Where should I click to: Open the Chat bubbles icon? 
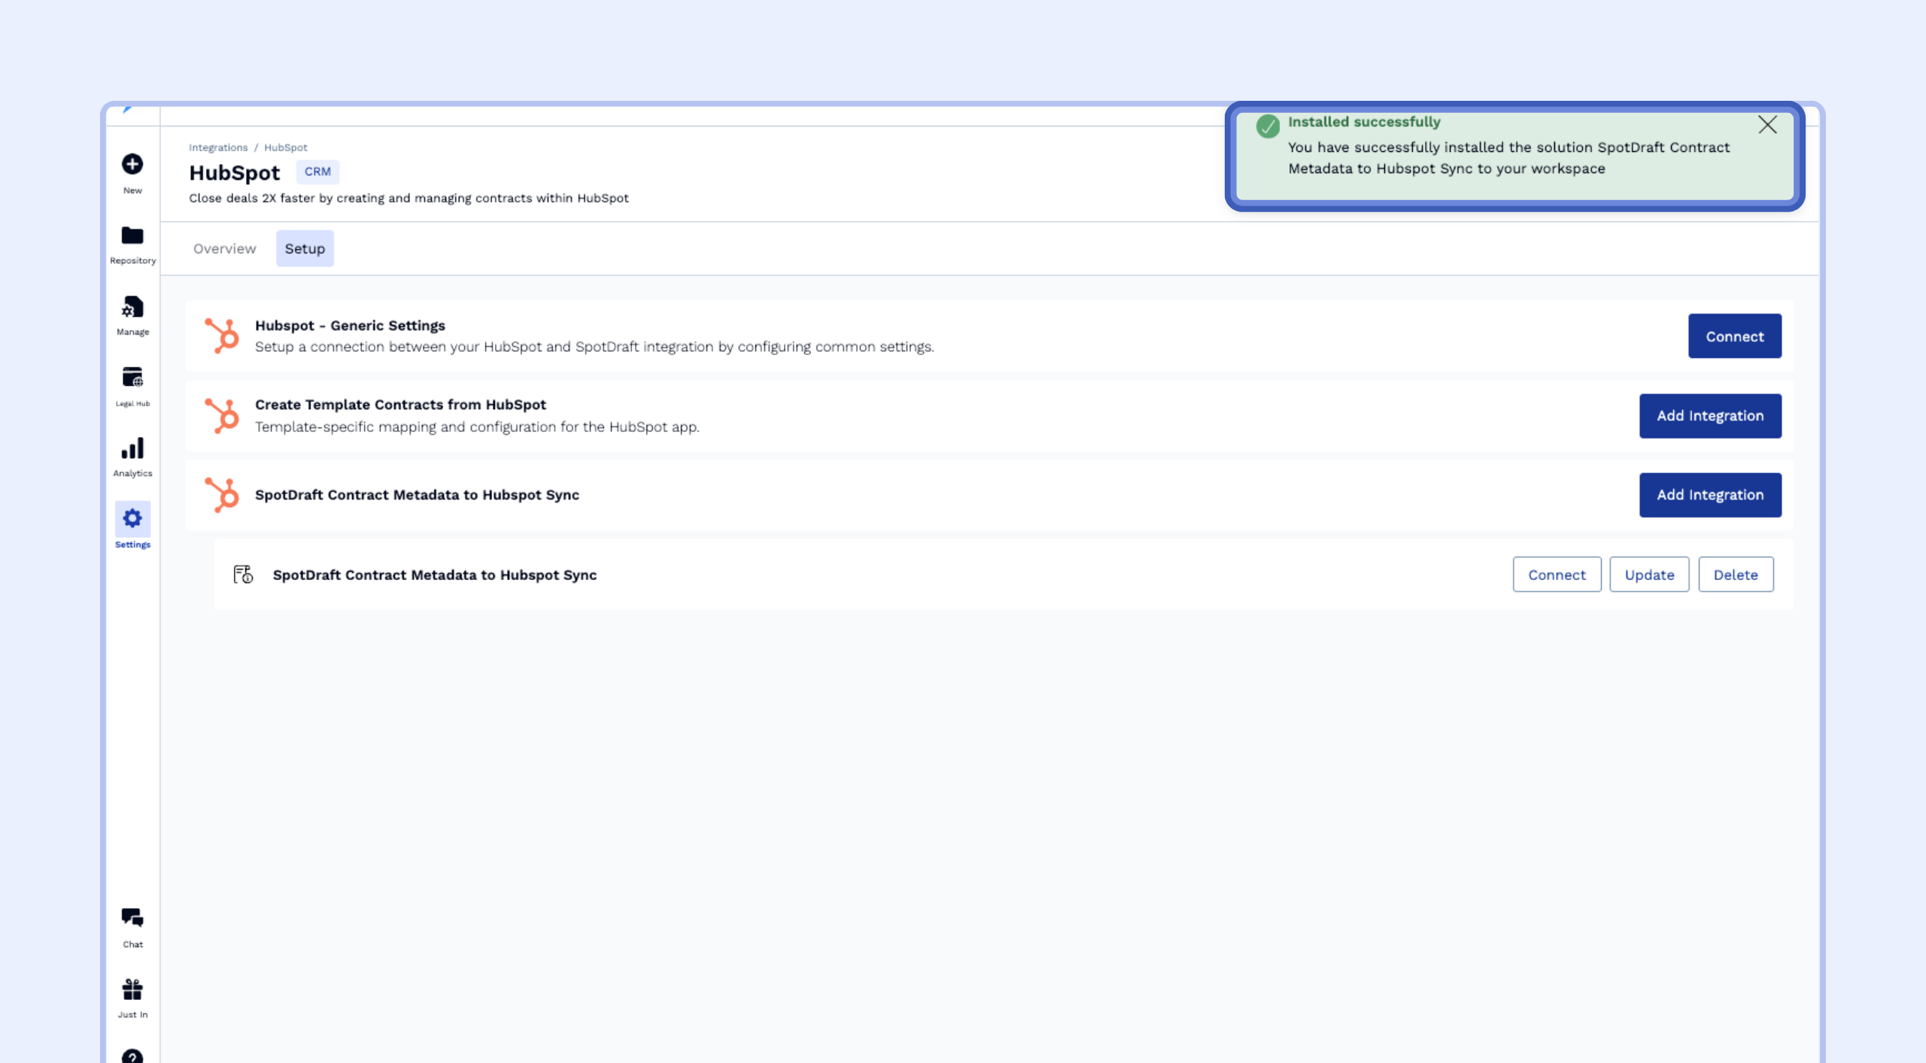click(x=132, y=918)
